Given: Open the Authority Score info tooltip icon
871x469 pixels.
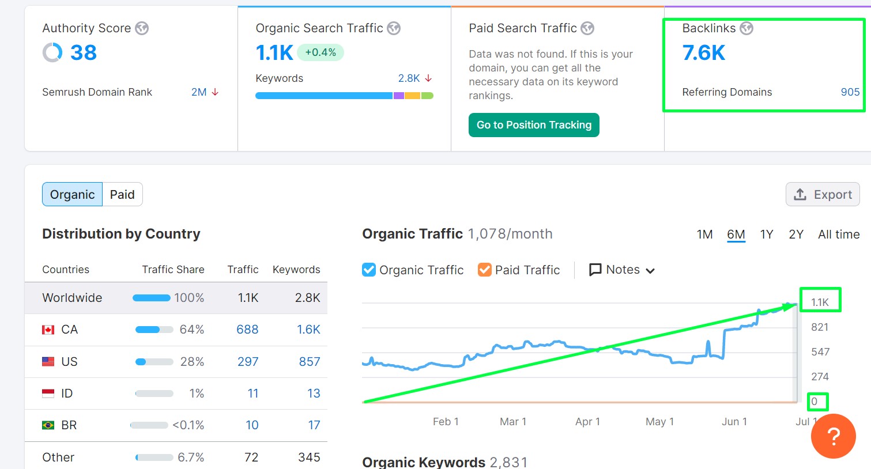Looking at the screenshot, I should point(142,28).
